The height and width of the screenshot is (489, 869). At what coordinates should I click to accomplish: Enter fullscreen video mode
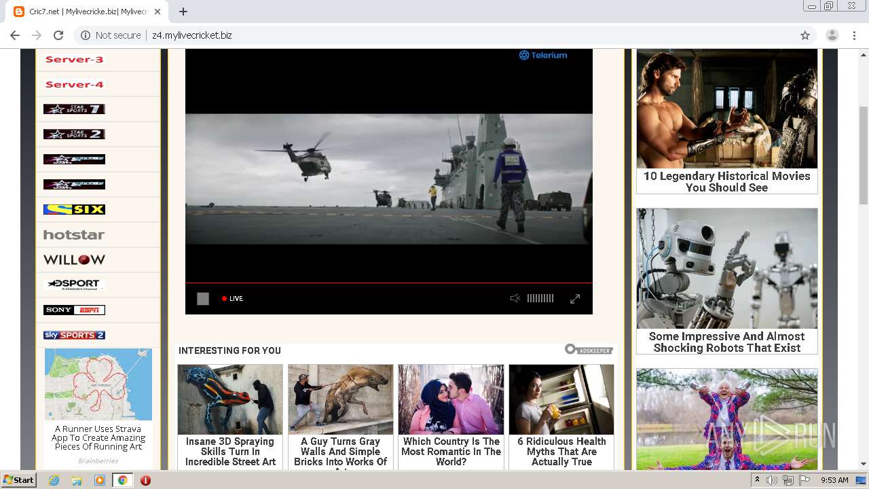pyautogui.click(x=575, y=299)
